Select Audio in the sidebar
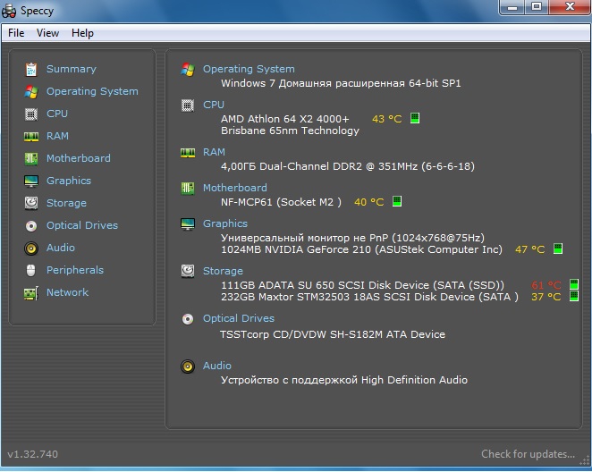Screen dimensions: 592x472 (x=61, y=248)
